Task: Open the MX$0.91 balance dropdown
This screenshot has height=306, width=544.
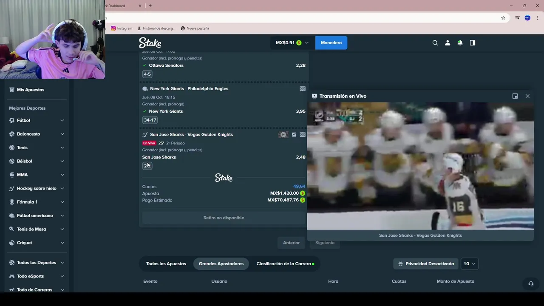Action: pos(292,42)
